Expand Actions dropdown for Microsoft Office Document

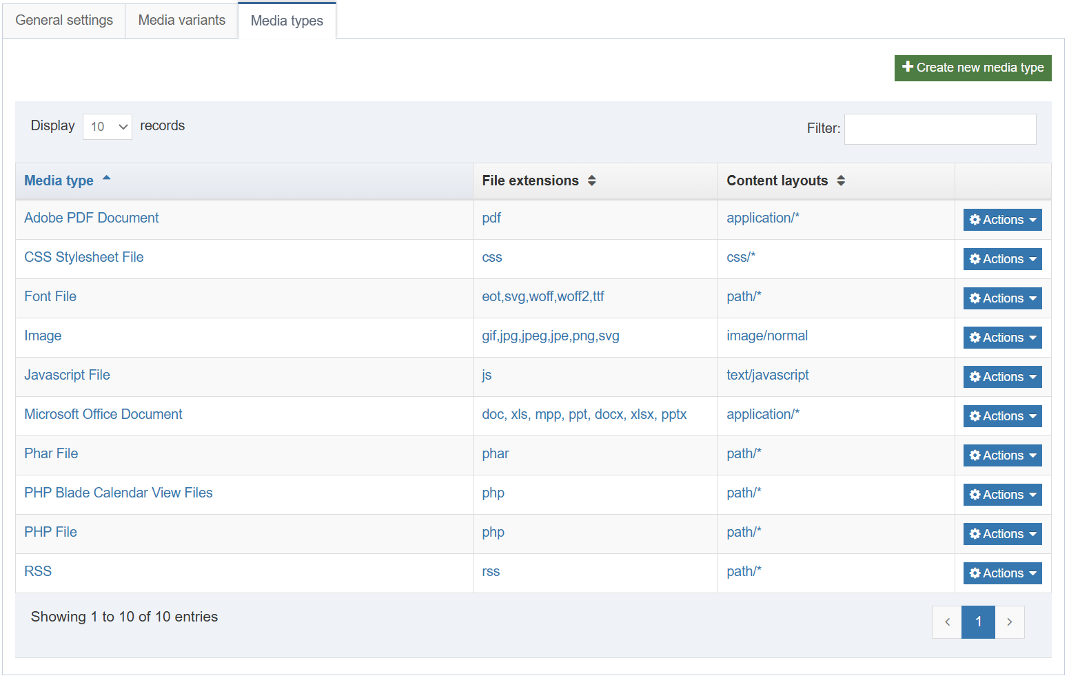1002,416
